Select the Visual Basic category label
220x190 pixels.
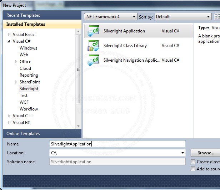pyautogui.click(x=24, y=35)
